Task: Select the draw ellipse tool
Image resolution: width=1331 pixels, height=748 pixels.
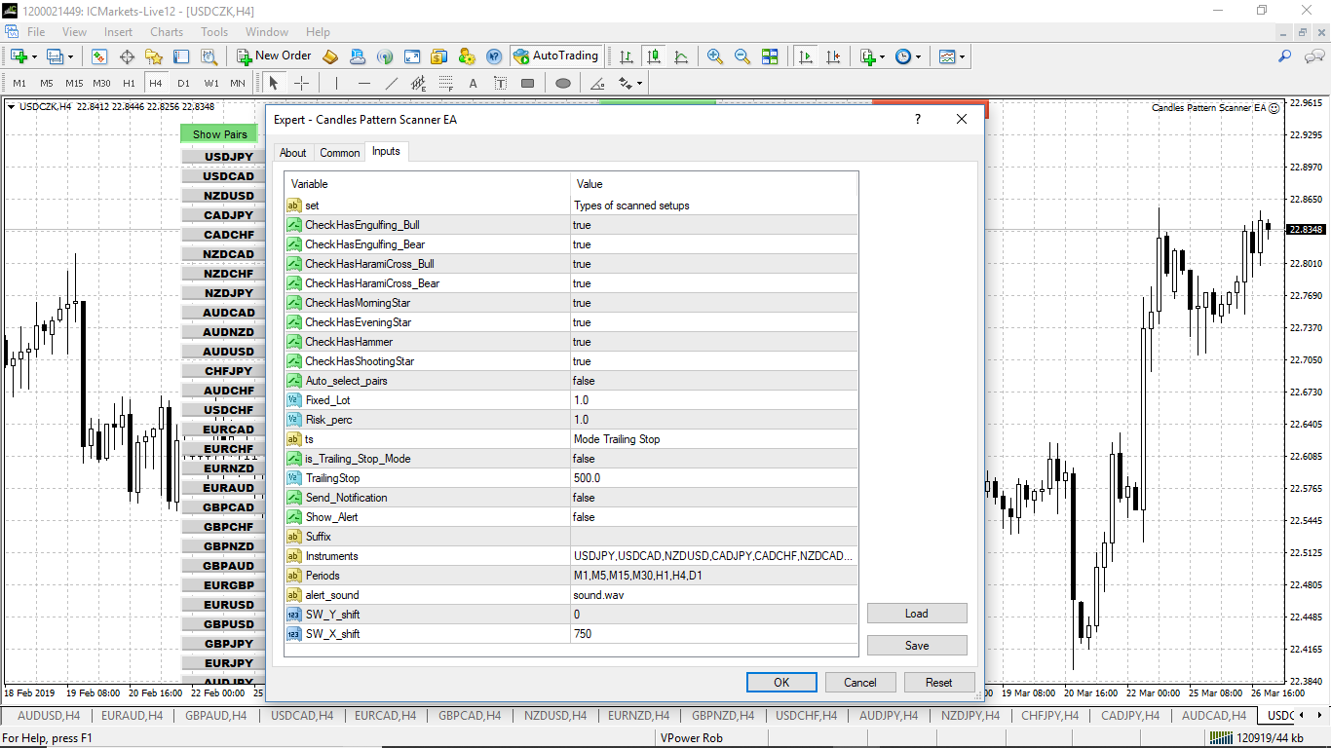Action: pos(562,83)
